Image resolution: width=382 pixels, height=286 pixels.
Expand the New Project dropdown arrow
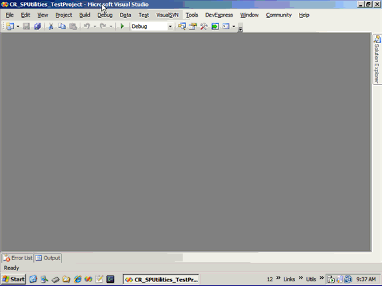pos(18,27)
